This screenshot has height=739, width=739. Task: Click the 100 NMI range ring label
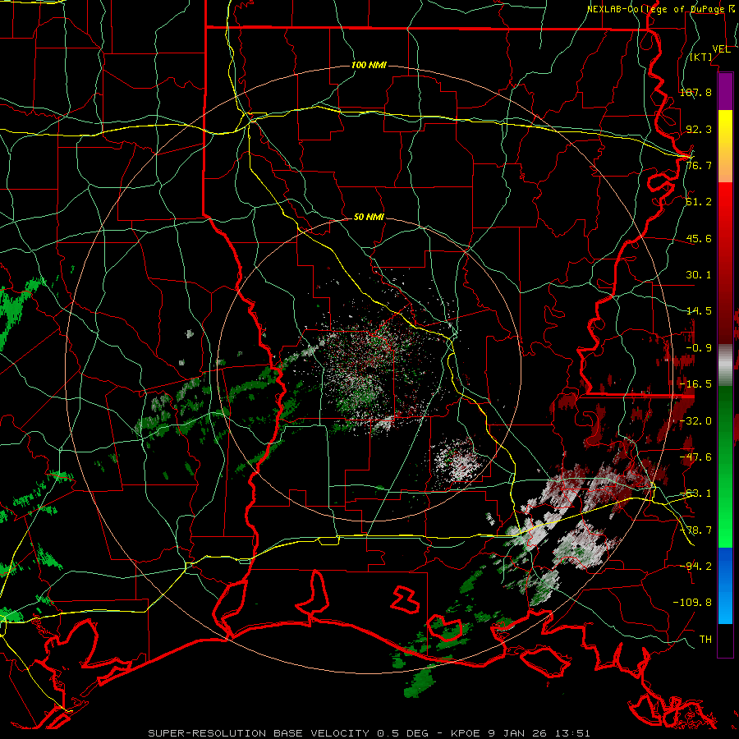pos(369,65)
